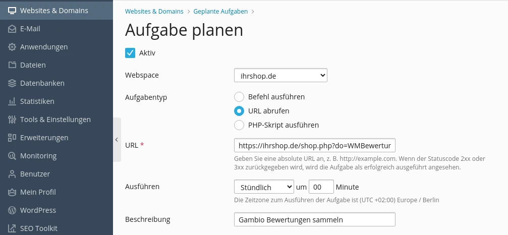Click the E-Mail envelope icon in sidebar

tap(12, 29)
